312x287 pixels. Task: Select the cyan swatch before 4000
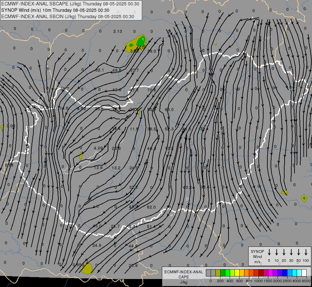pos(294,273)
